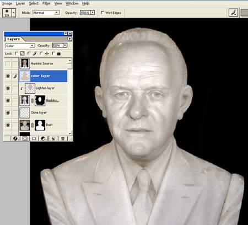Expand the layer Opacity slider arrow
Image resolution: width=248 pixels, height=225 pixels.
coord(65,45)
